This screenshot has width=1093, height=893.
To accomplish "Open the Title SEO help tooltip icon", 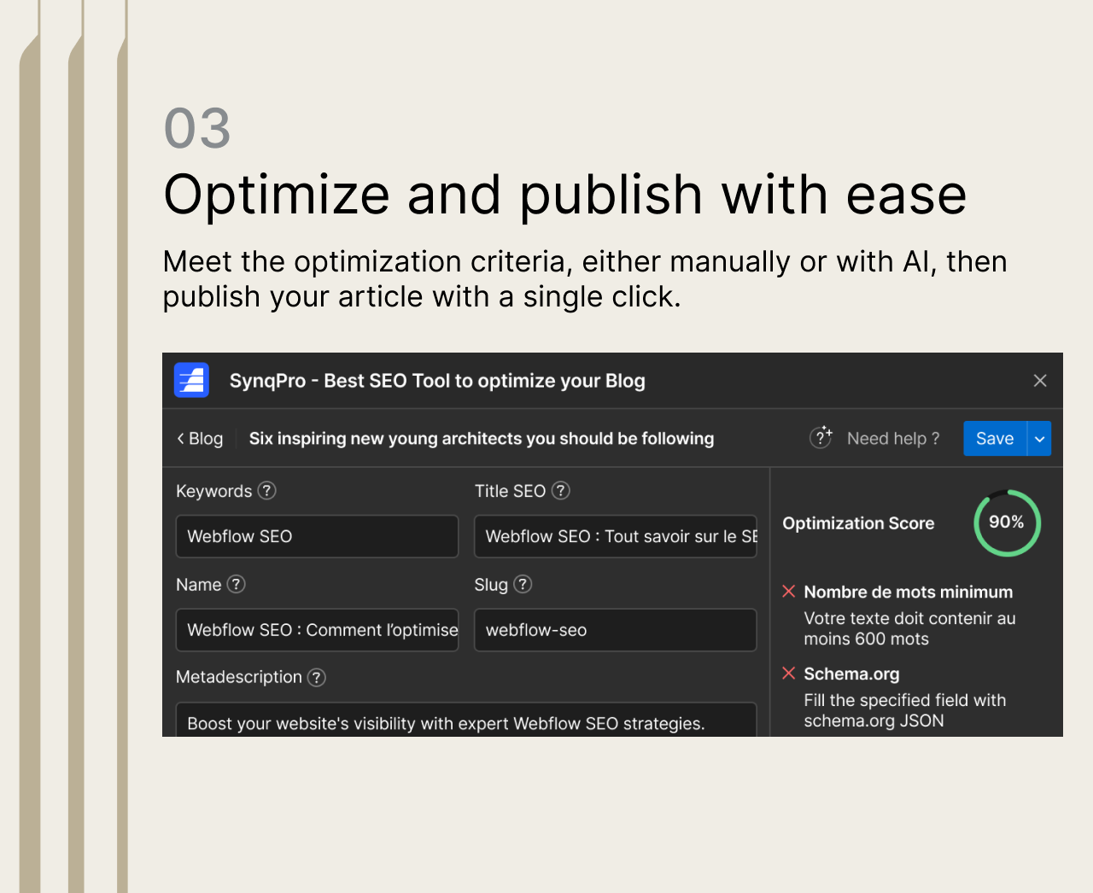I will 561,491.
